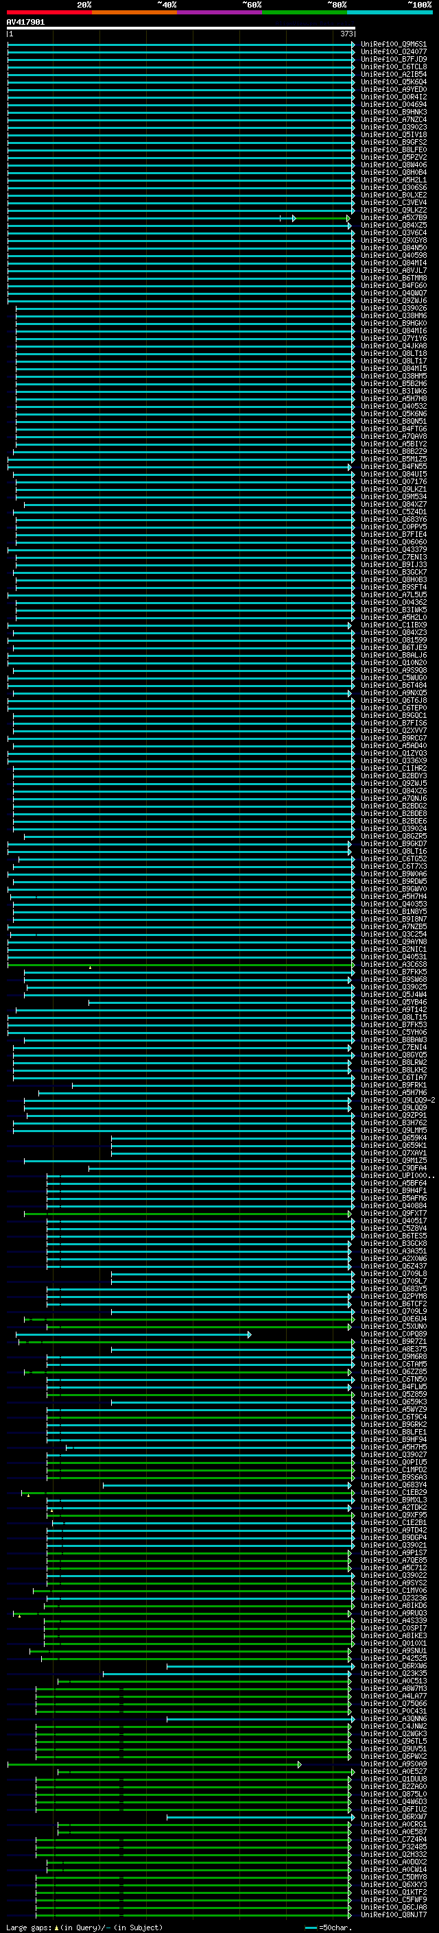Open hit UniRef100_Q9LQQ9-2
The height and width of the screenshot is (1933, 439).
[398, 1100]
